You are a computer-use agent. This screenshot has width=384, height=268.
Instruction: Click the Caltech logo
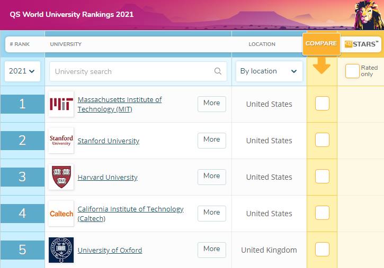pos(61,213)
